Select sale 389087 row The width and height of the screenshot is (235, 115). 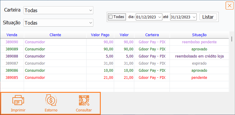[x=114, y=63]
